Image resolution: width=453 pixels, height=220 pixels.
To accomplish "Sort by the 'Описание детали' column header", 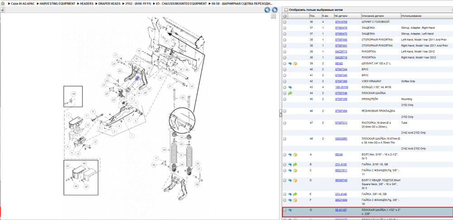I will pyautogui.click(x=381, y=16).
